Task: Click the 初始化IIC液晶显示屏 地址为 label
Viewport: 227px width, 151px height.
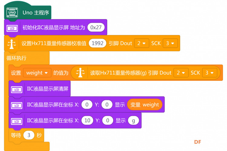Action: click(x=54, y=27)
